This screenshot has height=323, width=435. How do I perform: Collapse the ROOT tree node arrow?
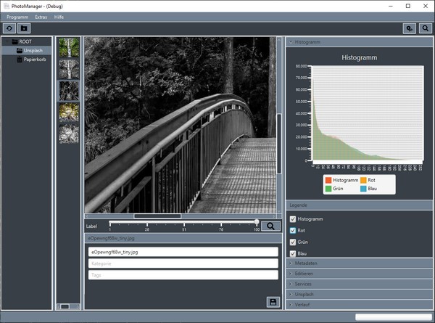(x=7, y=41)
